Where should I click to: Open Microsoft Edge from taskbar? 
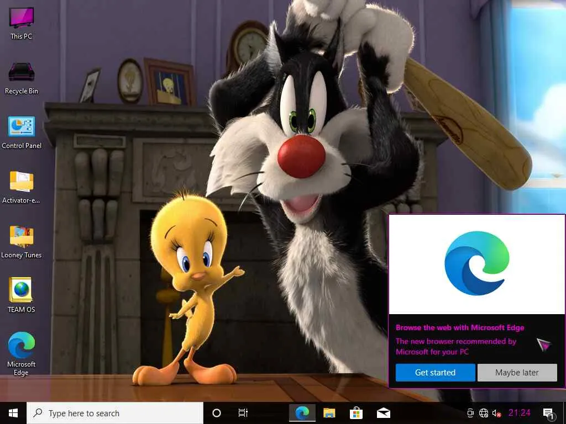pos(302,413)
